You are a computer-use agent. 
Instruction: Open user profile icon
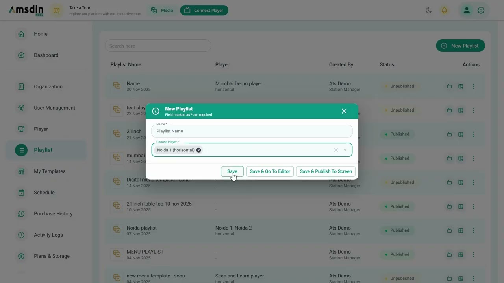tap(467, 11)
